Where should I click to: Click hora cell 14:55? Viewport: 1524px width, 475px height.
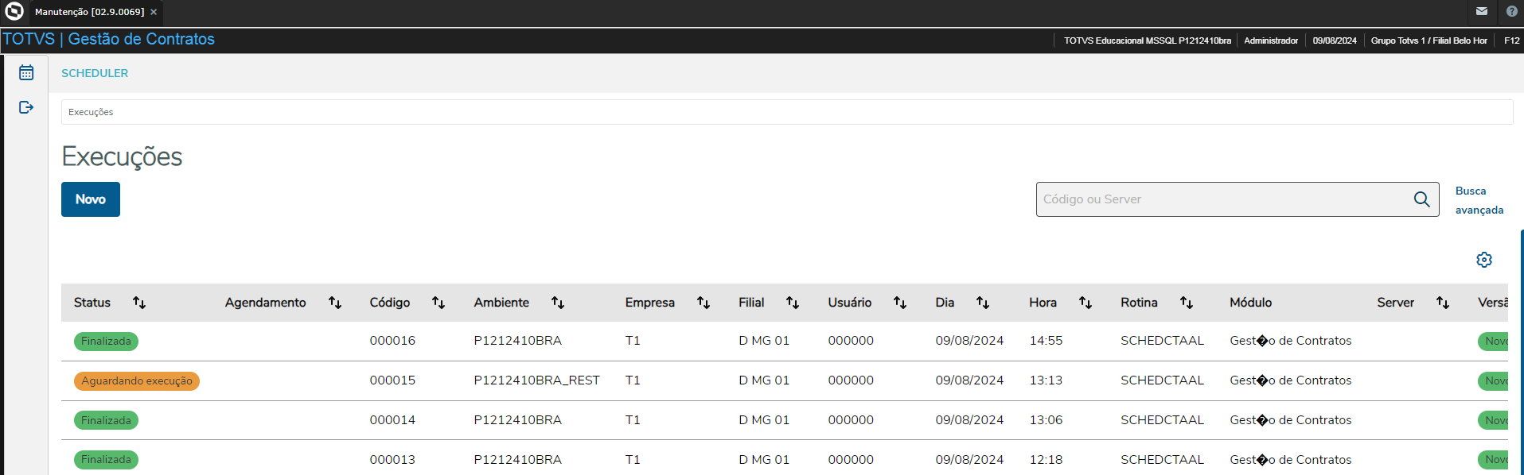coord(1046,341)
